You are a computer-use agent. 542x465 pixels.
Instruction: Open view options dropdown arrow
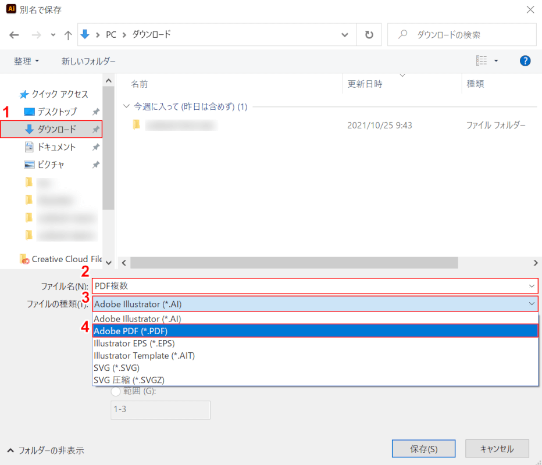click(496, 61)
